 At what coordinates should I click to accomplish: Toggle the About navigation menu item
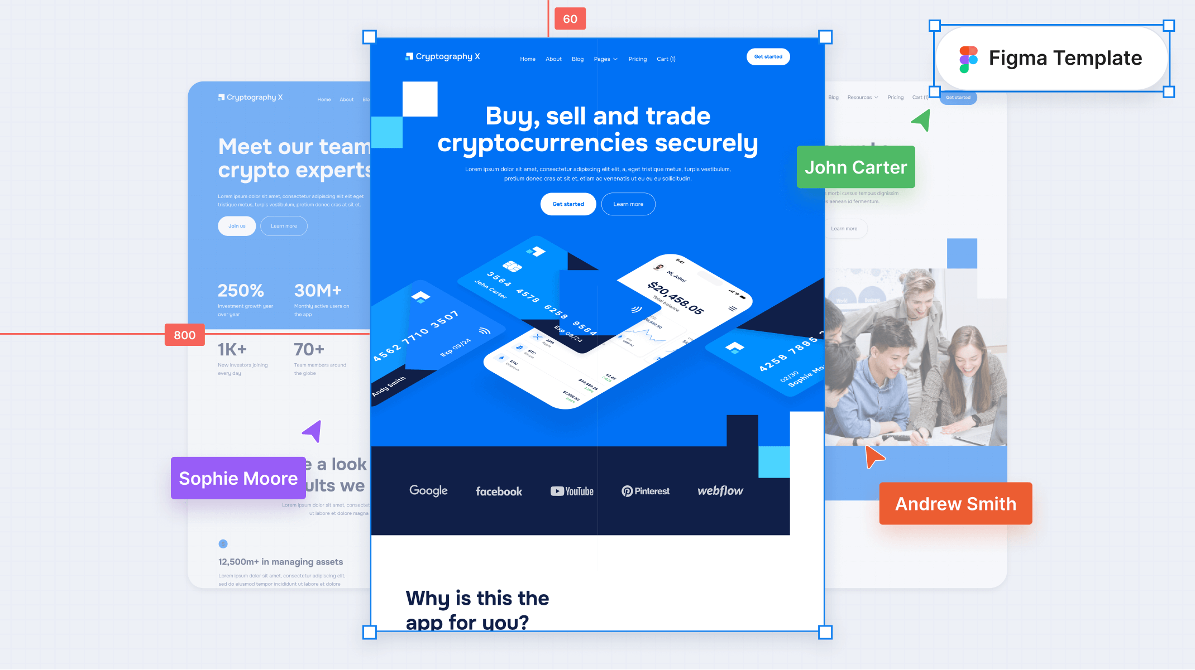coord(553,58)
